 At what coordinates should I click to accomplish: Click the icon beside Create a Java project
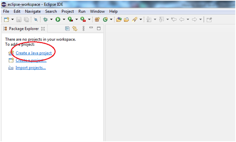click(11, 53)
